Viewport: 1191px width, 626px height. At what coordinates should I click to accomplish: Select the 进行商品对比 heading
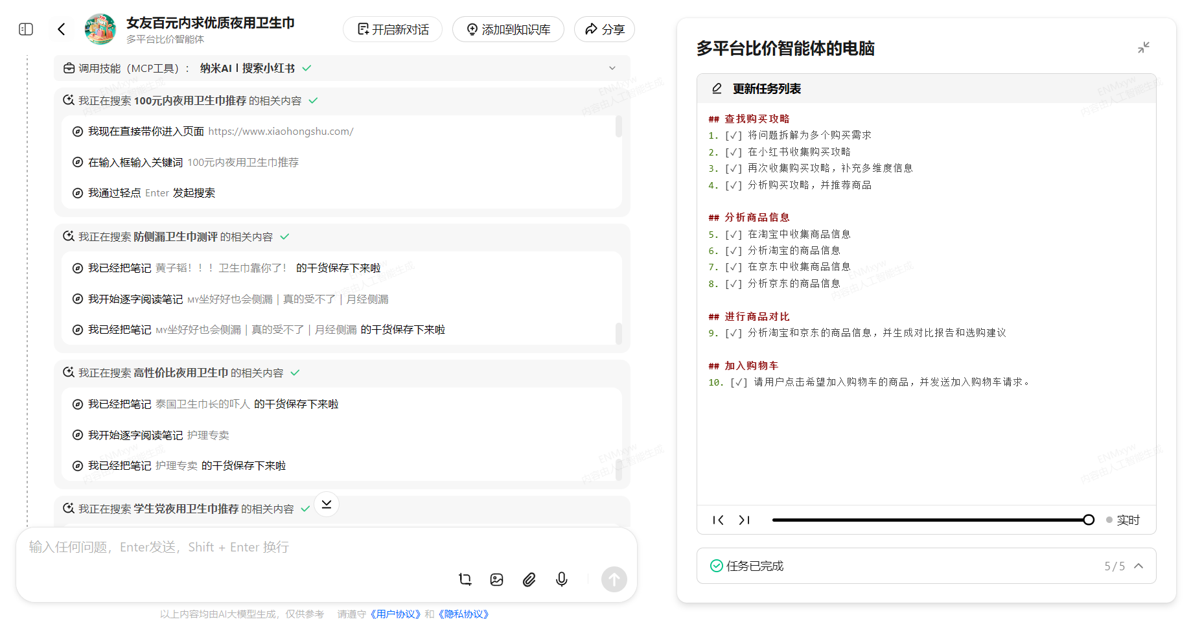point(756,316)
